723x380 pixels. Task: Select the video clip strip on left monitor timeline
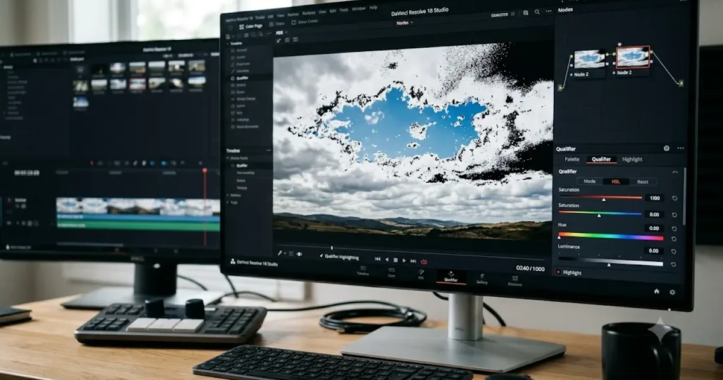coord(138,206)
